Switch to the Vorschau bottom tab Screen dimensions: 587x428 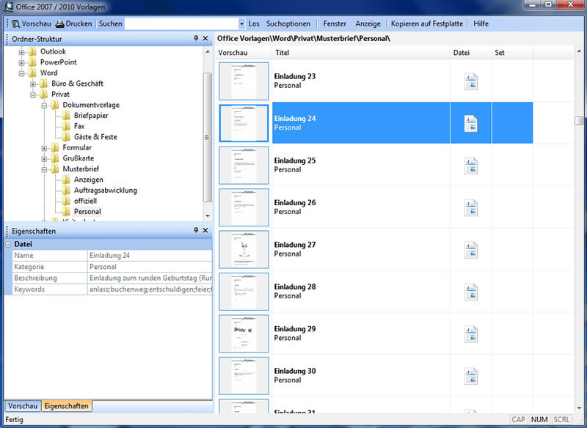[x=23, y=406]
